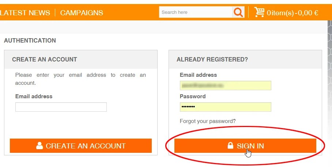Click the Already Registered? panel header

coord(212,59)
